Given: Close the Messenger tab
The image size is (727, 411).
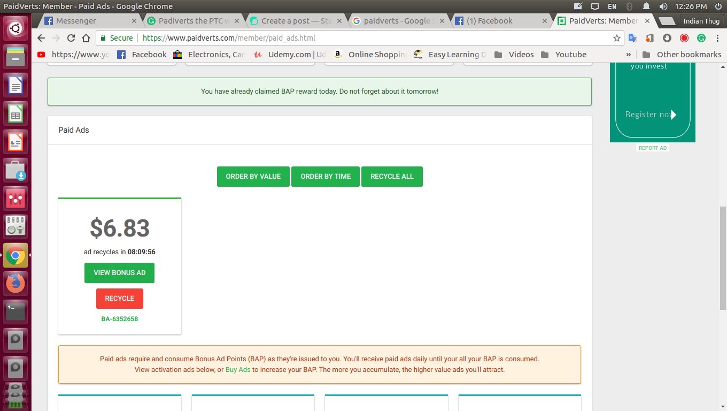Looking at the screenshot, I should (x=134, y=21).
